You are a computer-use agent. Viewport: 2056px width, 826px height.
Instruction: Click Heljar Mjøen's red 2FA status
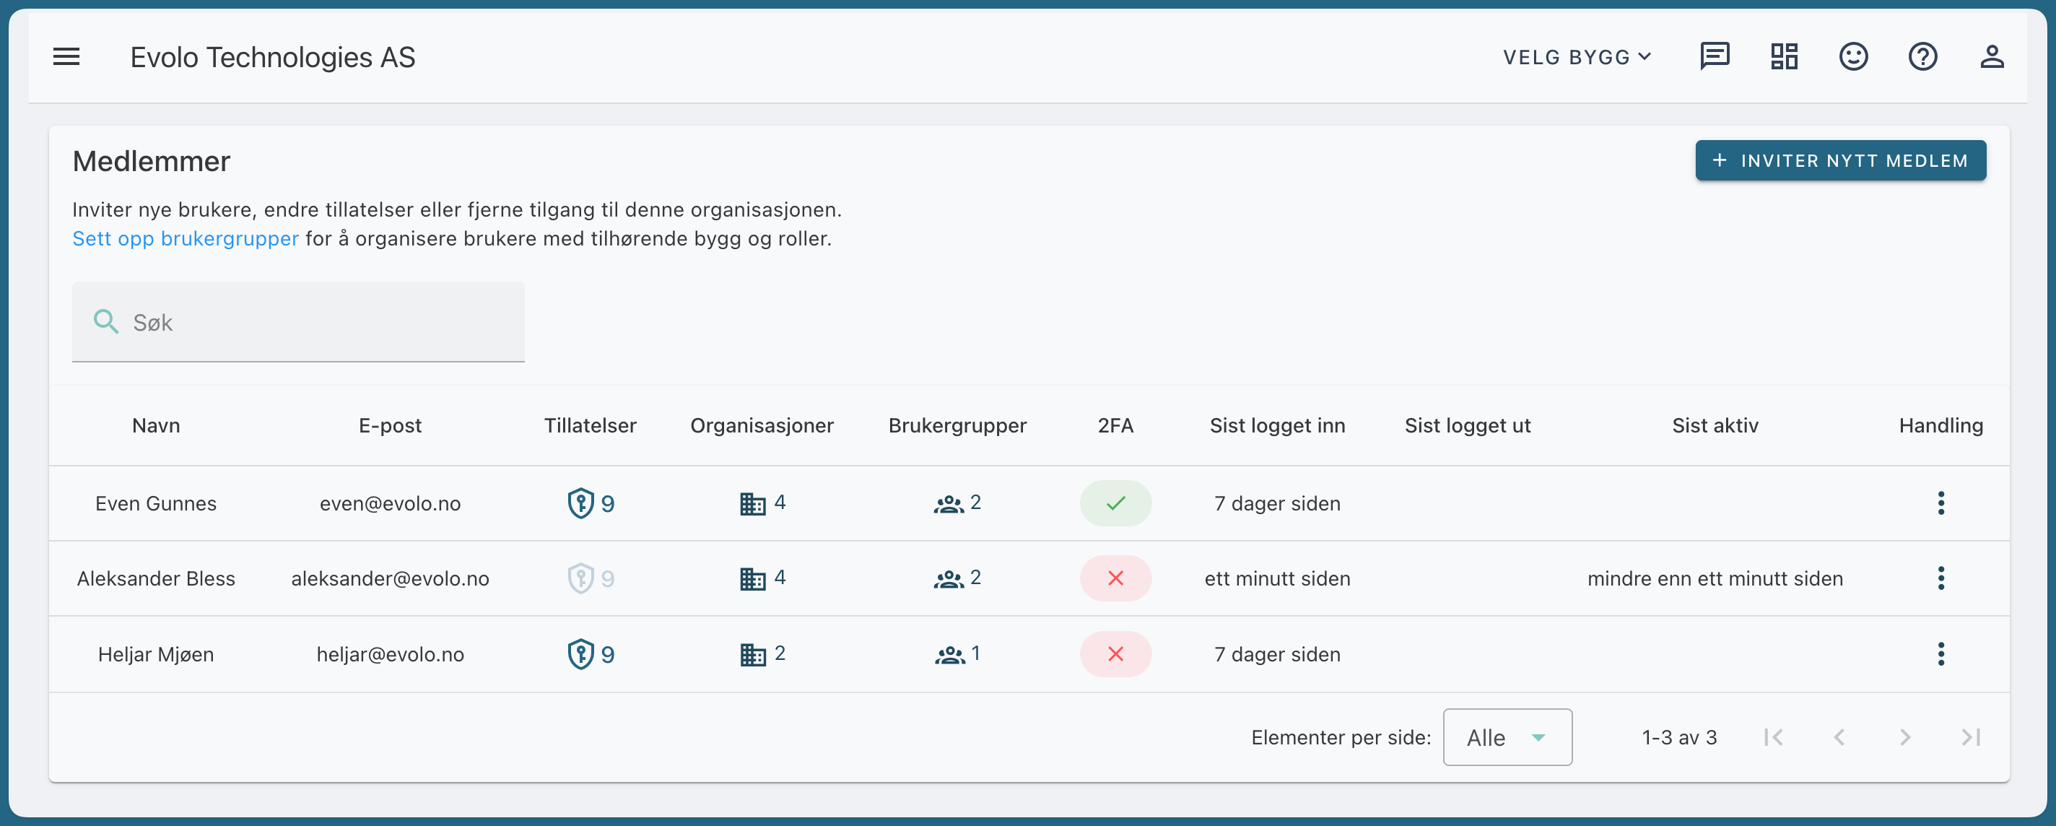point(1116,654)
